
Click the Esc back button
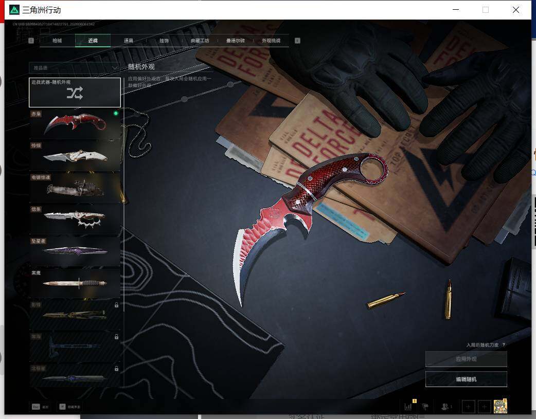tap(40, 407)
